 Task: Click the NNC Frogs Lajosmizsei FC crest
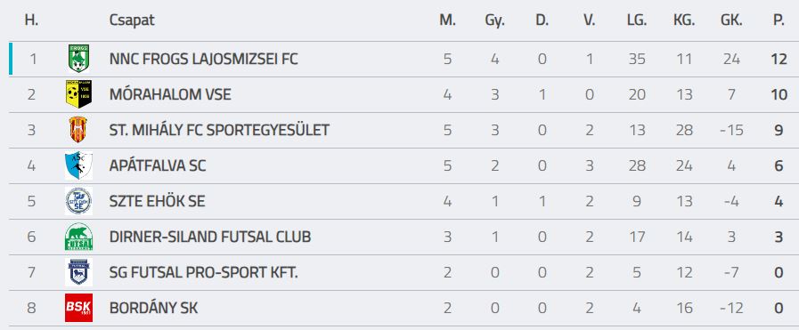pos(78,59)
